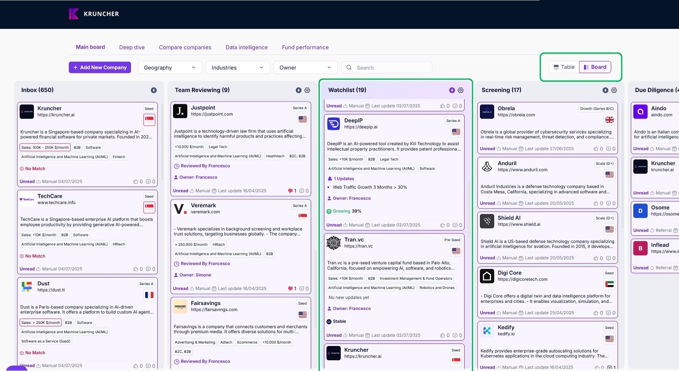Screen dimensions: 679x371
Task: Like the Shield AI card
Action: [596, 258]
